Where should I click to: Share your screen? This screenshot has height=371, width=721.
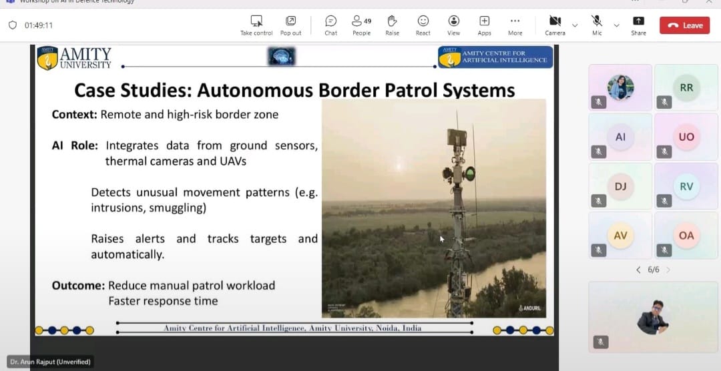click(x=638, y=25)
